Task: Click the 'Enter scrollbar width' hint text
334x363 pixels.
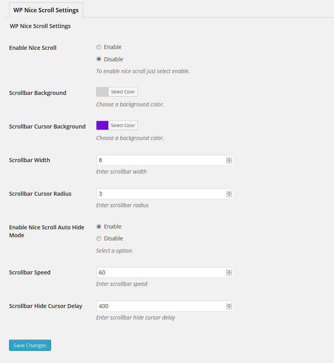Action: [x=121, y=172]
